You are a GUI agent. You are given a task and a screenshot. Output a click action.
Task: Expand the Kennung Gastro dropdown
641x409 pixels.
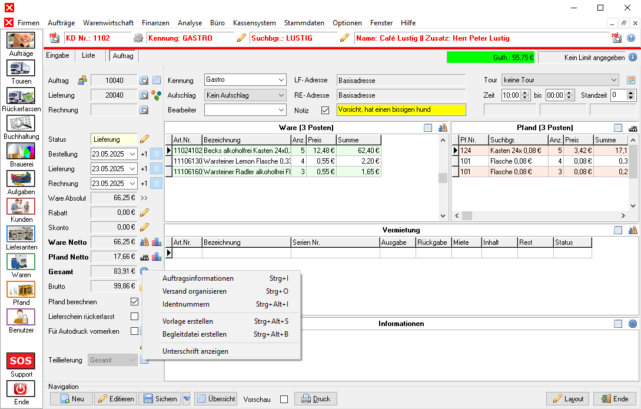point(280,80)
